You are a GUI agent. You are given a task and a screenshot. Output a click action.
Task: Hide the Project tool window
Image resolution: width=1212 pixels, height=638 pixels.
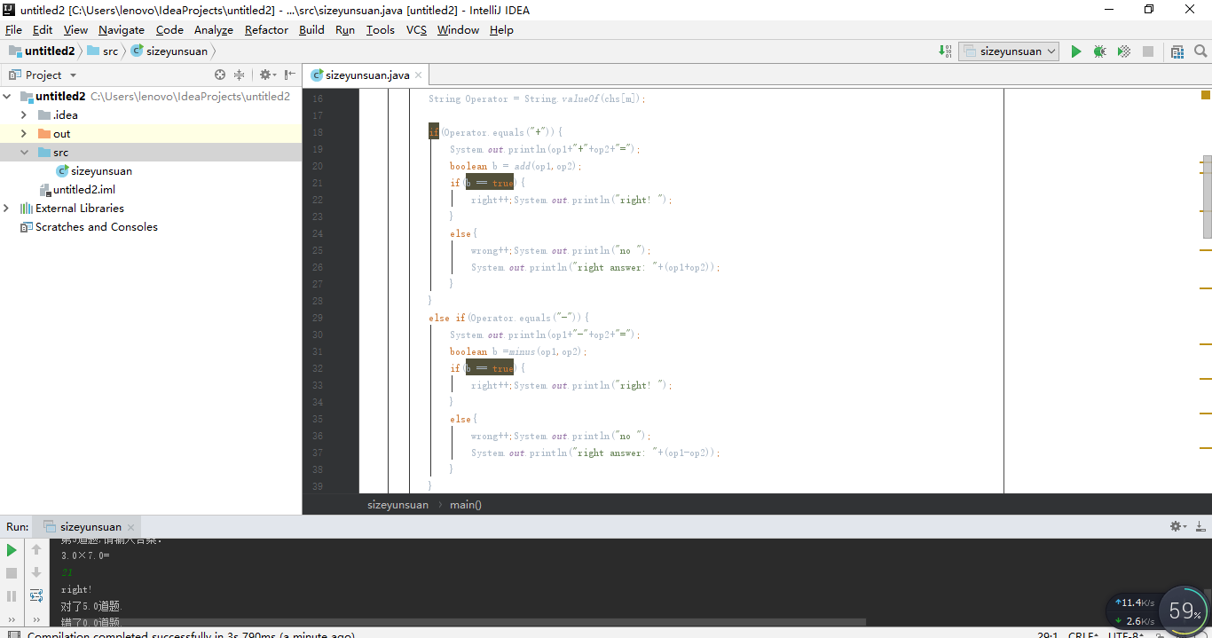coord(290,75)
